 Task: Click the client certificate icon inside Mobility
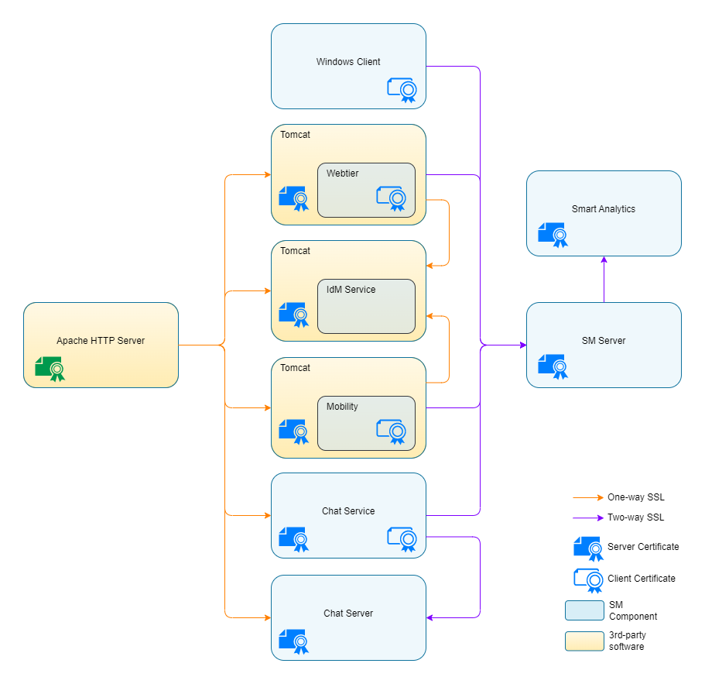[x=392, y=431]
